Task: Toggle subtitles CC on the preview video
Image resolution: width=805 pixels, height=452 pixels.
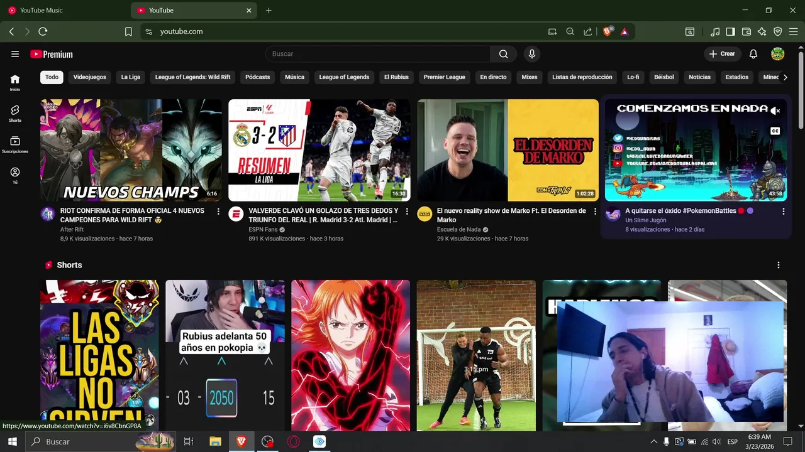Action: click(775, 131)
